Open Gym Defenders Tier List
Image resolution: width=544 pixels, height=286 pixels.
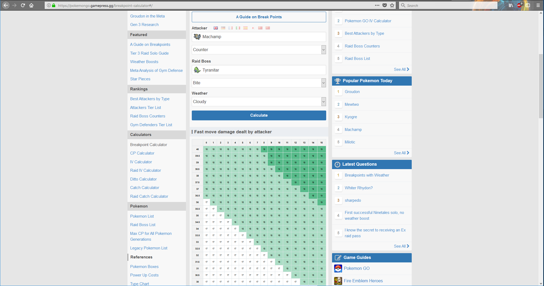(151, 125)
